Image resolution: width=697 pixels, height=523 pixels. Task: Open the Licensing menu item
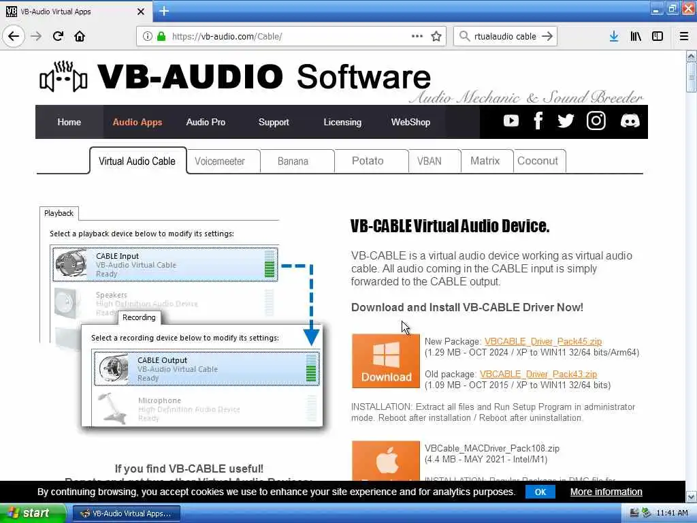tap(342, 122)
